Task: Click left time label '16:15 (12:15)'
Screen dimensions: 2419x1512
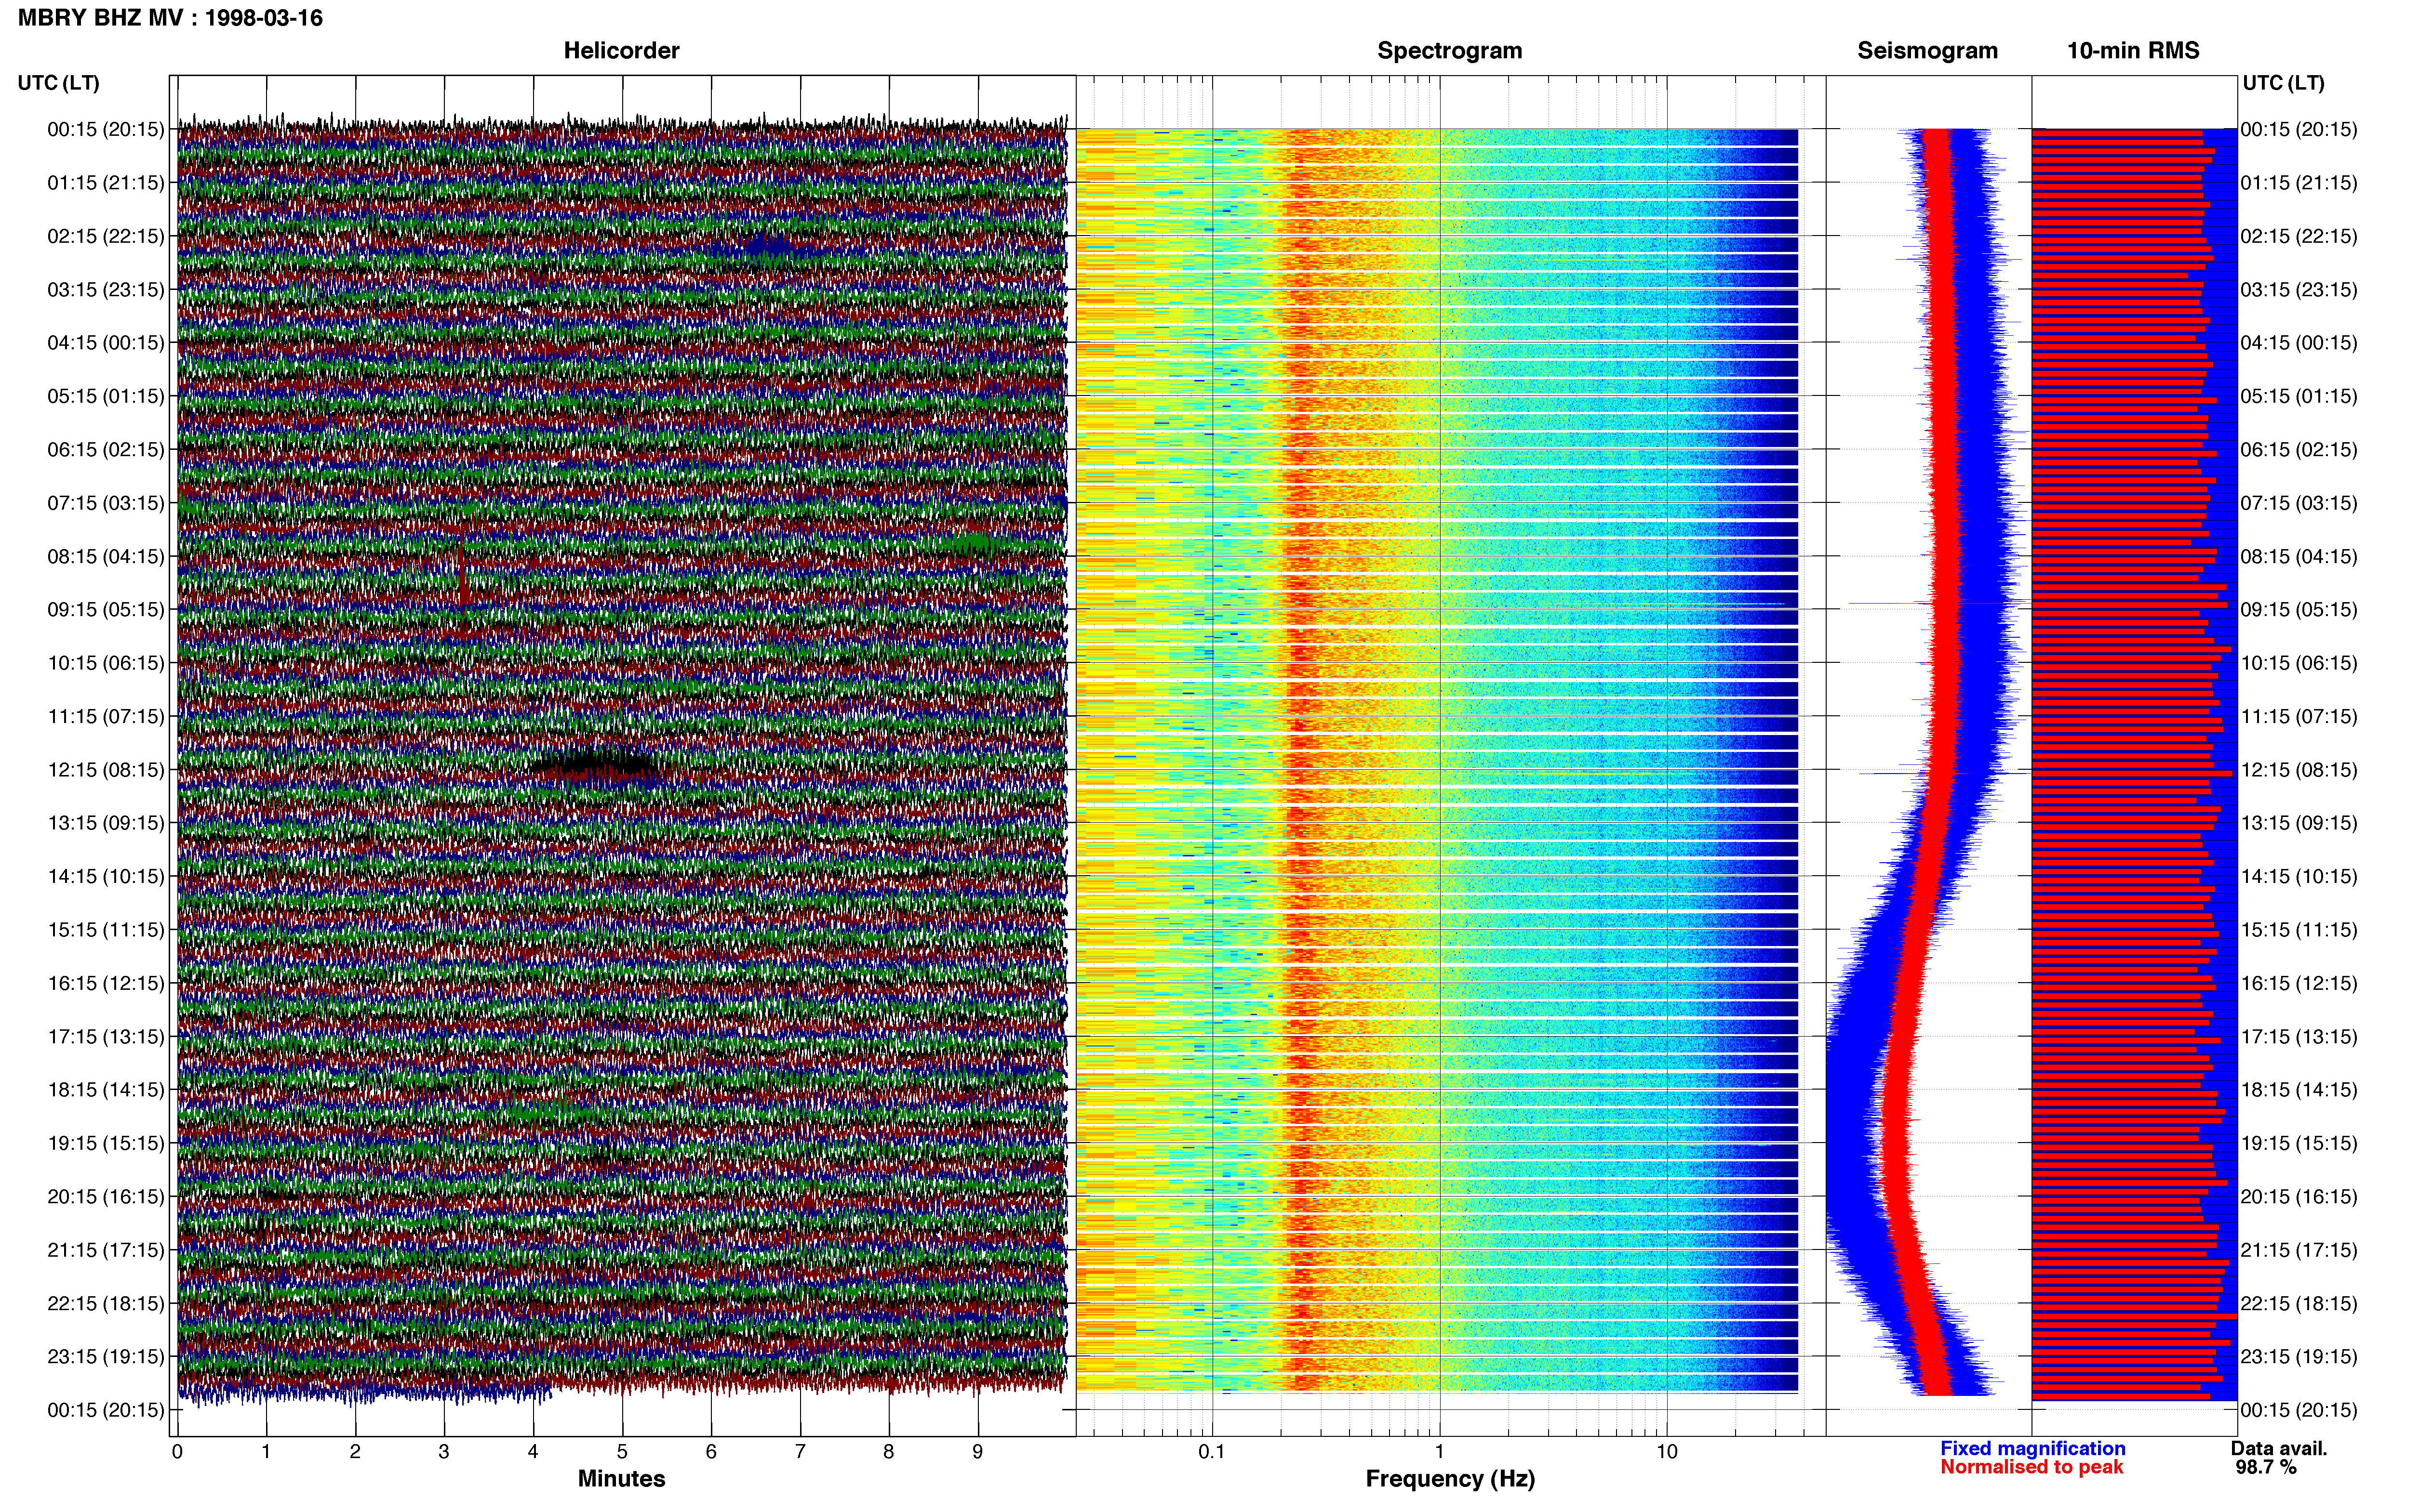Action: tap(105, 983)
